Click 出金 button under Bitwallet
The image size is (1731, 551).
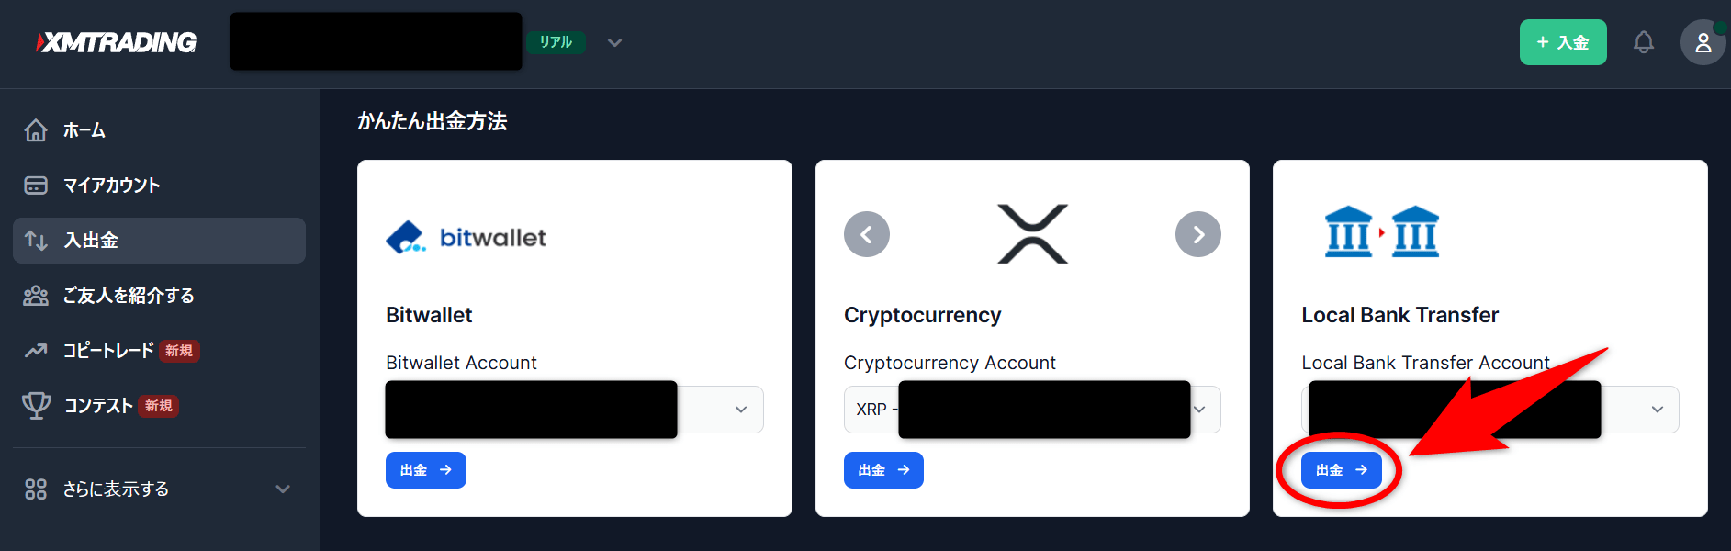(426, 470)
